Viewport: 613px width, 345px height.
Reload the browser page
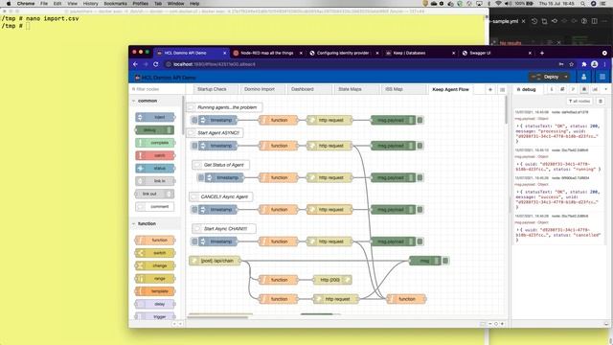click(155, 64)
